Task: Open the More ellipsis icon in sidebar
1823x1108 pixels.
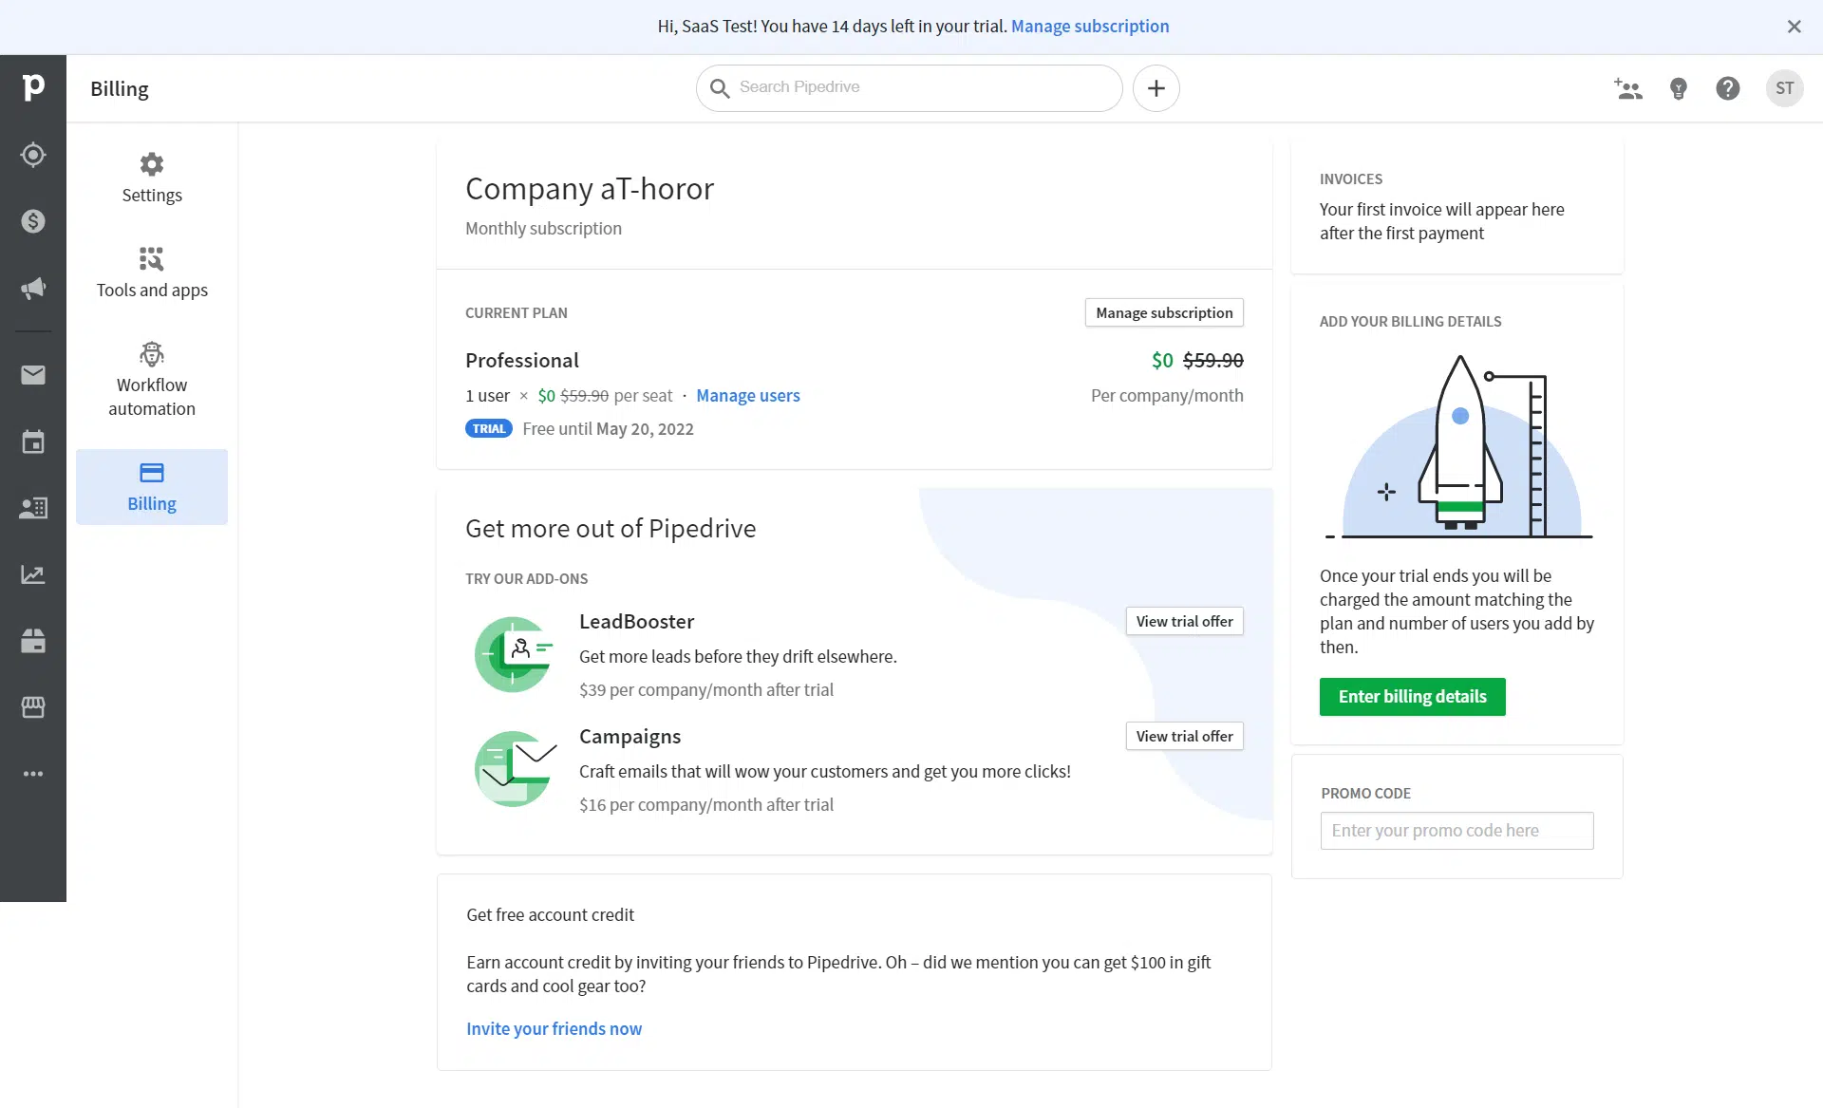Action: 33,774
